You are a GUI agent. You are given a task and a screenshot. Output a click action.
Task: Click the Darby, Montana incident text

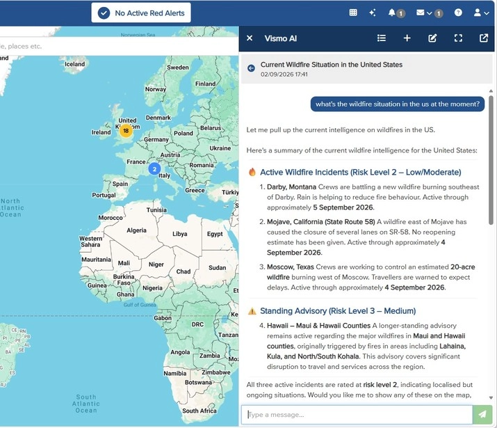click(373, 197)
